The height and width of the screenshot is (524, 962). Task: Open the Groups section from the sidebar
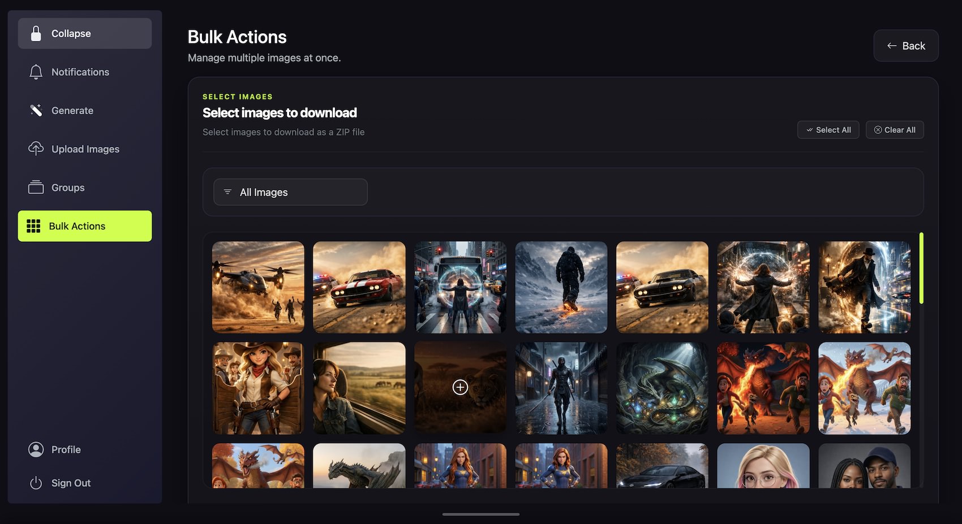(67, 187)
